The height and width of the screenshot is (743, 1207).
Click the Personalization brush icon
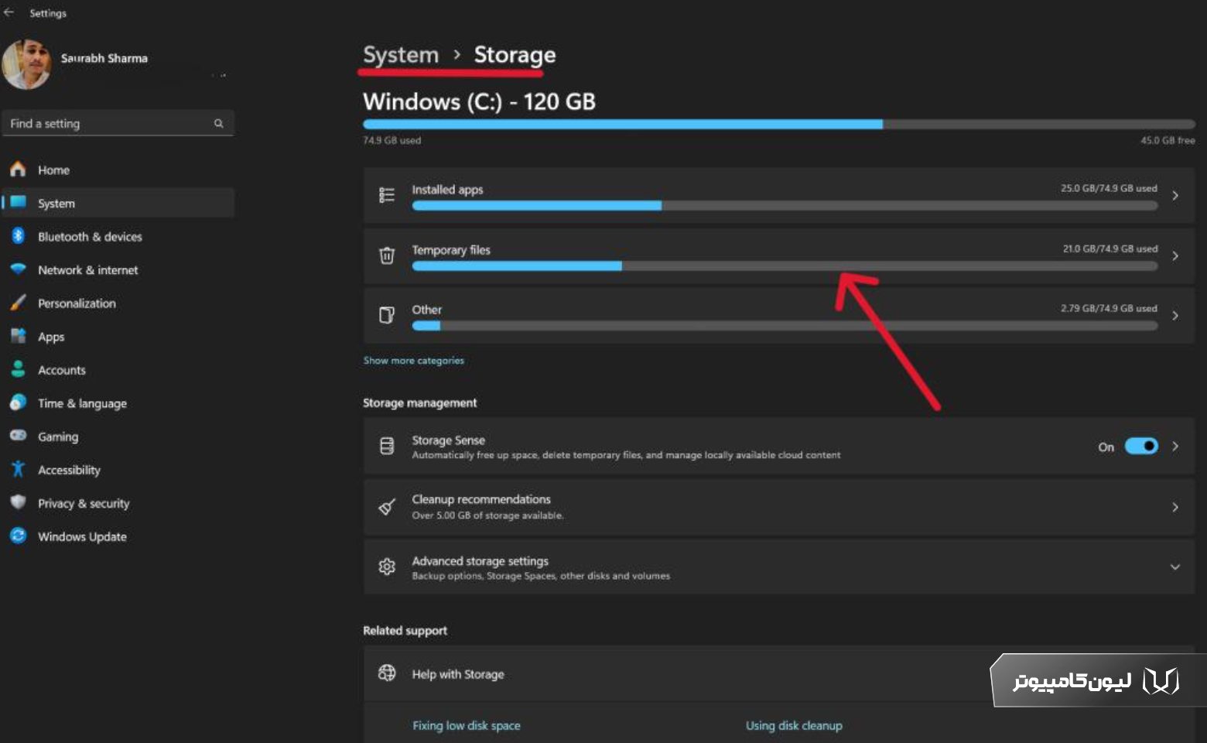tap(19, 303)
